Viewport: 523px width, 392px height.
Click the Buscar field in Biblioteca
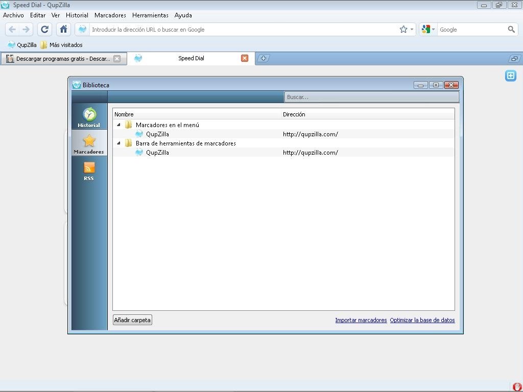[x=372, y=97]
